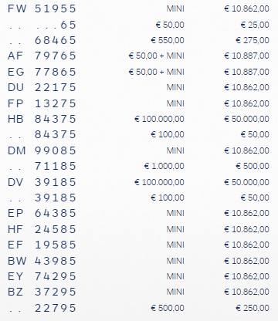Select the AF 79765 ticket row

[x=138, y=56]
